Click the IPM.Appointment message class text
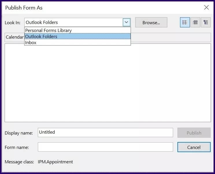The height and width of the screenshot is (174, 215). (x=55, y=162)
